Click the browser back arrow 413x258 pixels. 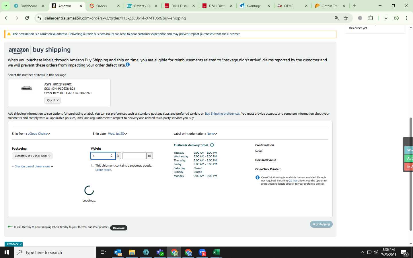(x=6, y=18)
